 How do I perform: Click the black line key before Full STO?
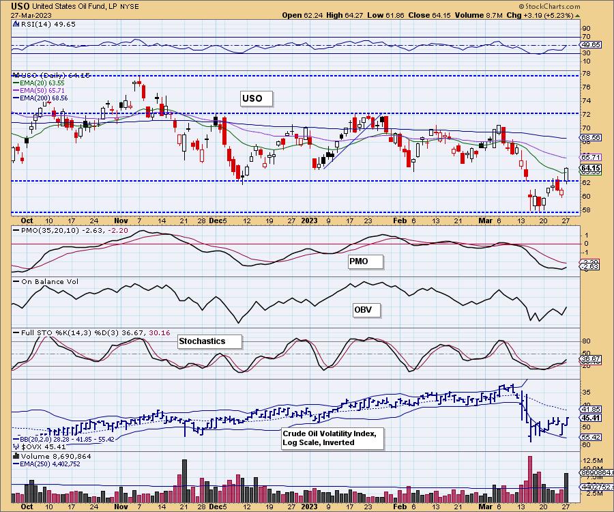[16, 332]
